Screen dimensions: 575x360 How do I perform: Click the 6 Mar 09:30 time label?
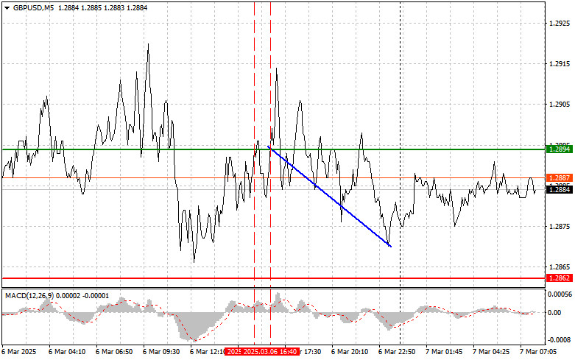coord(161,352)
